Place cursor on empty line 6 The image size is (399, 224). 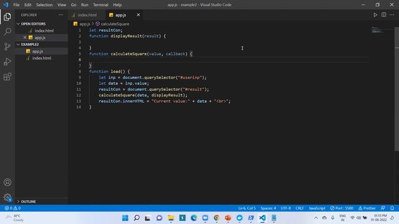(x=229, y=60)
